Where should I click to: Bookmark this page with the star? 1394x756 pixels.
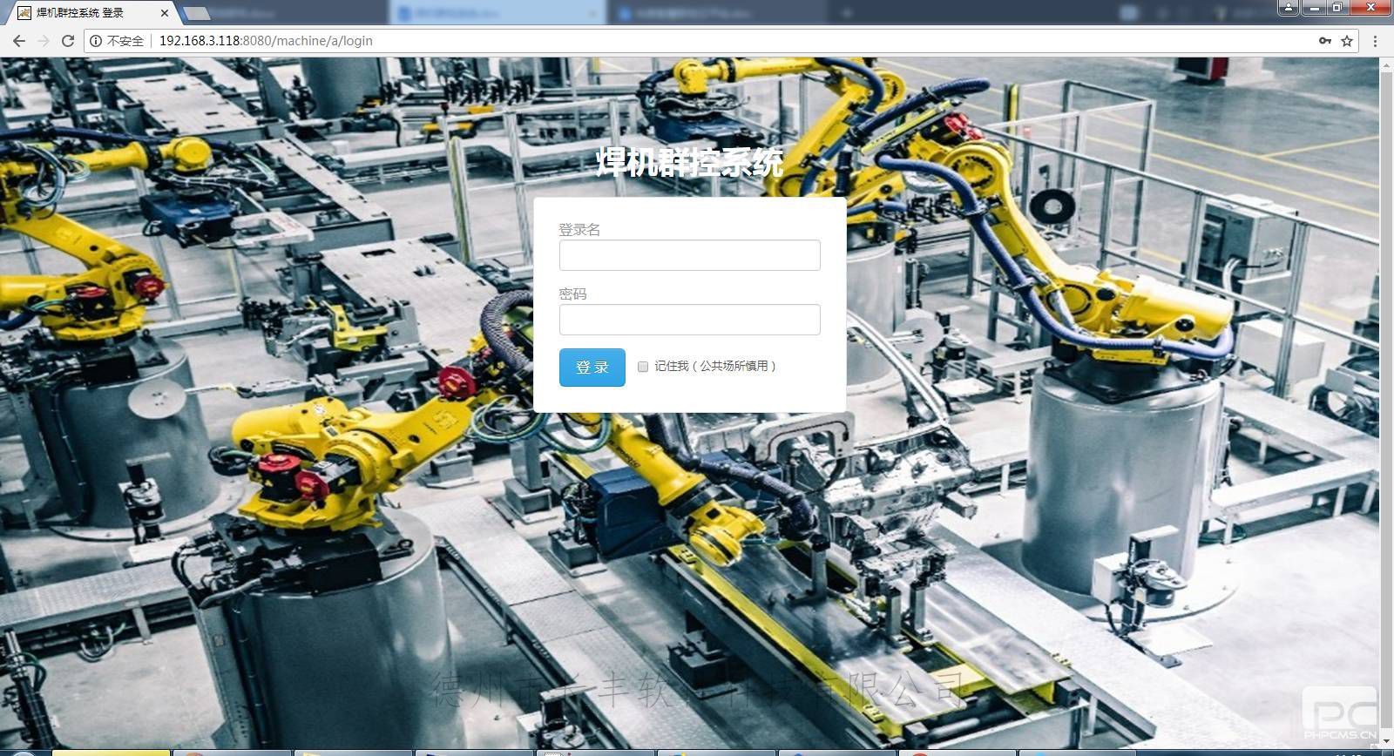1347,41
